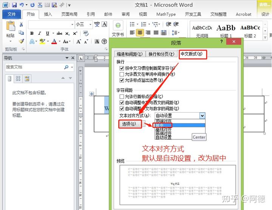Screen dimensions: 272x210
Task: Open the MathType ribbon tab
Action: (166, 14)
